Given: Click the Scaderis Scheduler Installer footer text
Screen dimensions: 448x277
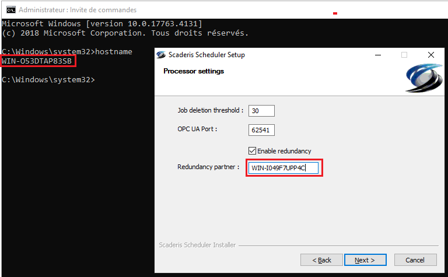Looking at the screenshot, I should (197, 245).
